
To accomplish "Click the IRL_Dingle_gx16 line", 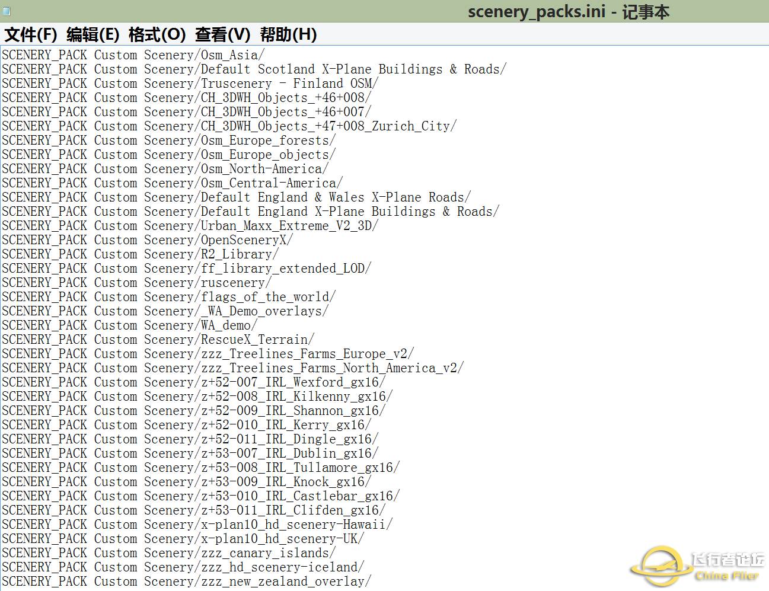I will [190, 439].
